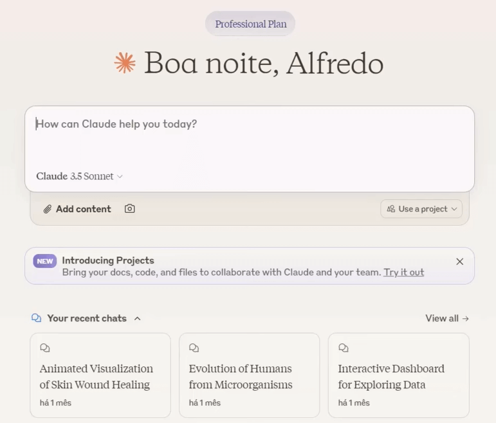Click chat icon on Evolution of Humans card
This screenshot has height=423, width=496.
[194, 348]
